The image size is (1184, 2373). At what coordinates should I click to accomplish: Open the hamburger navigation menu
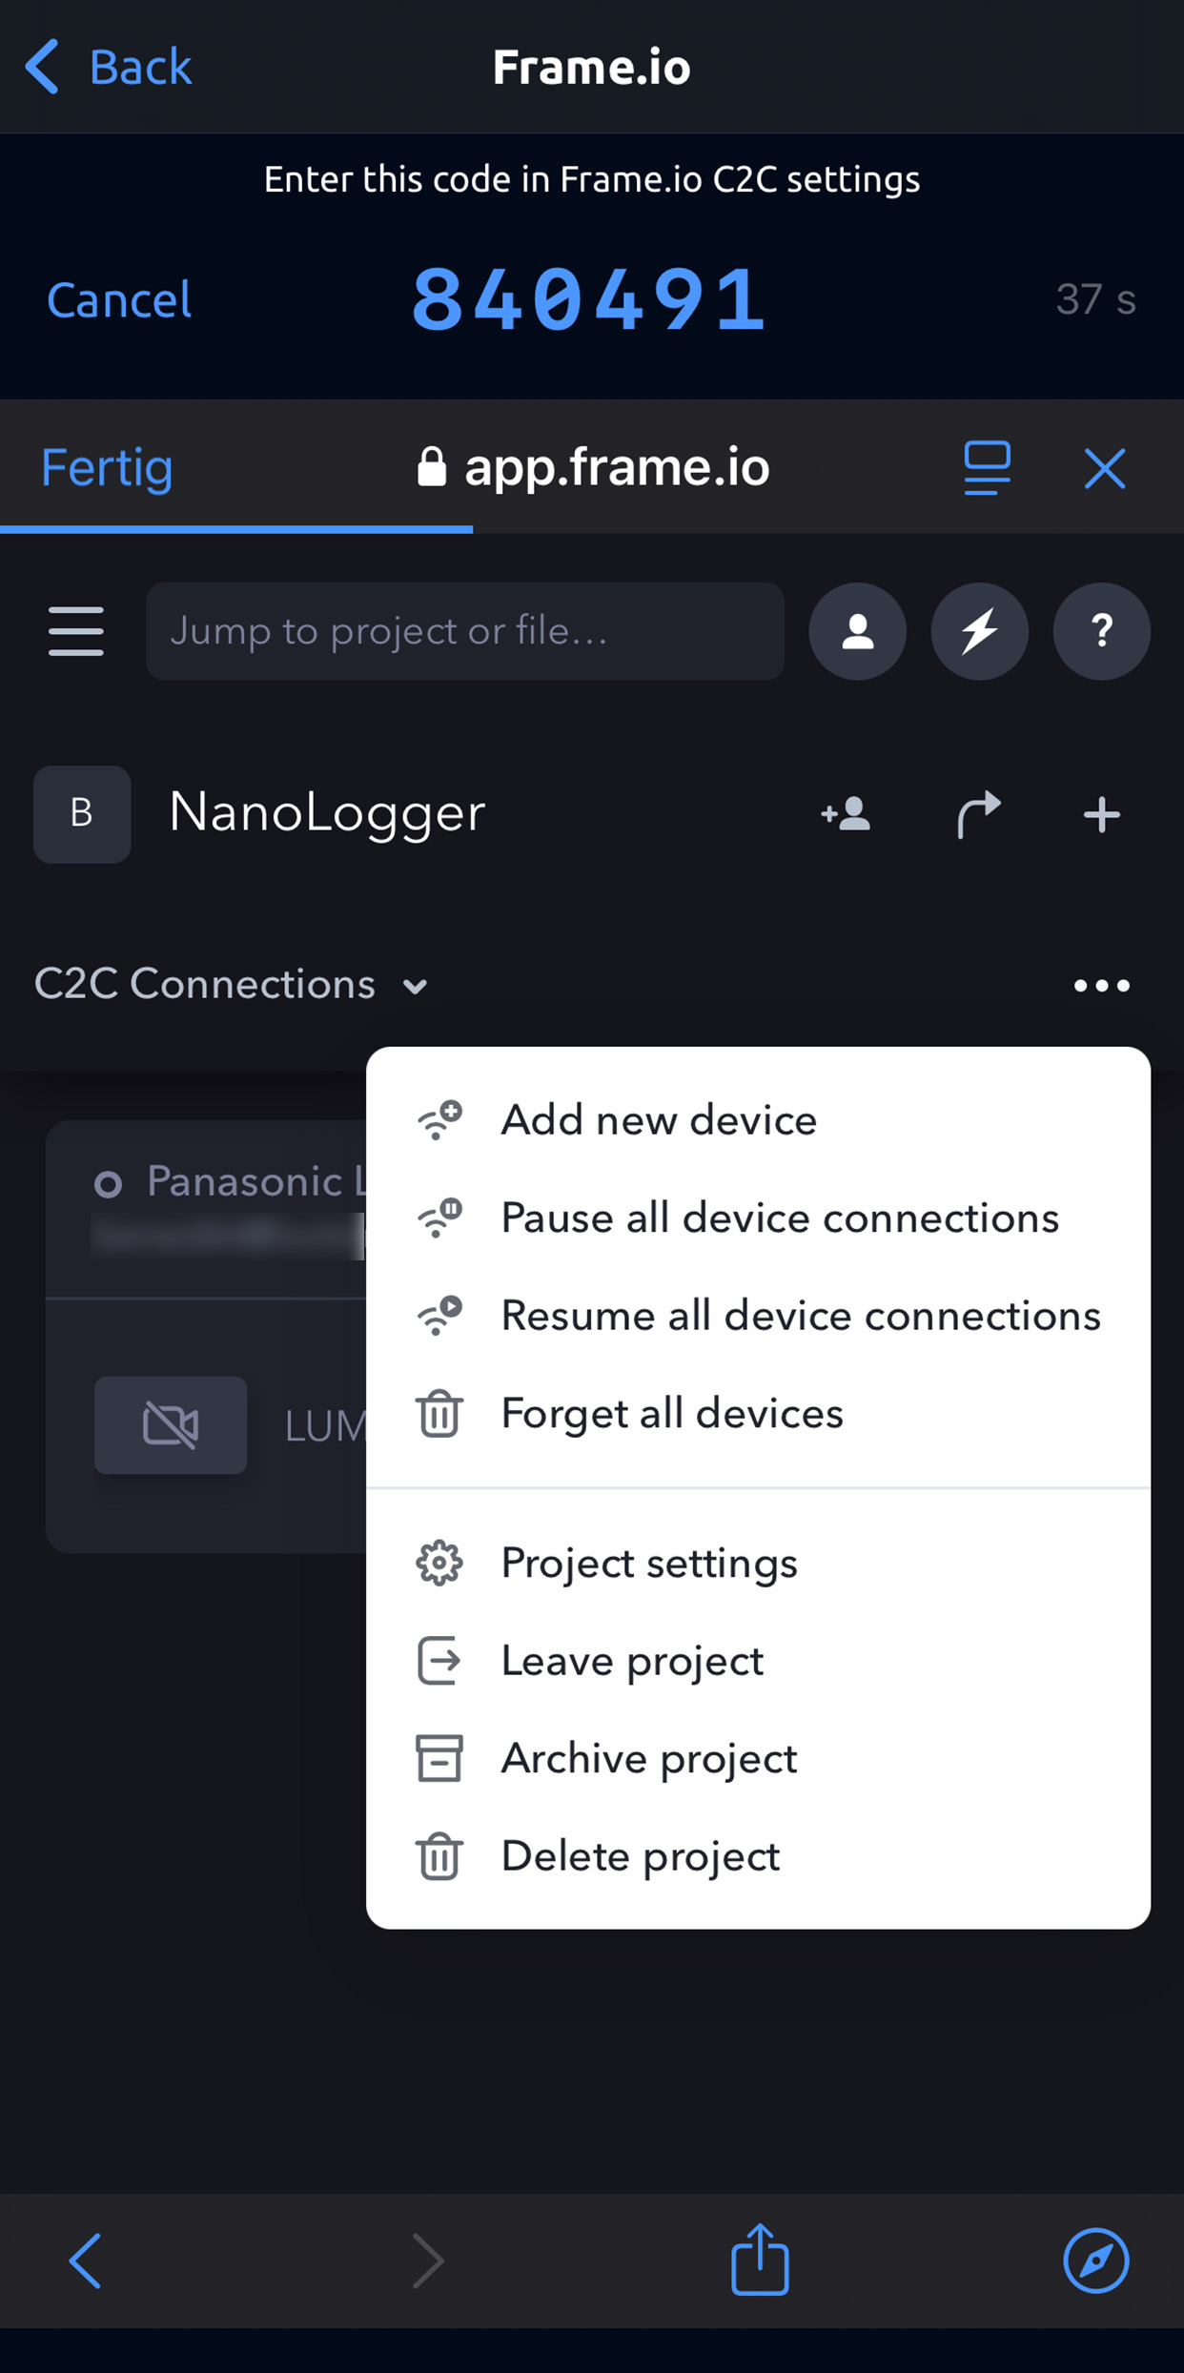[x=76, y=631]
